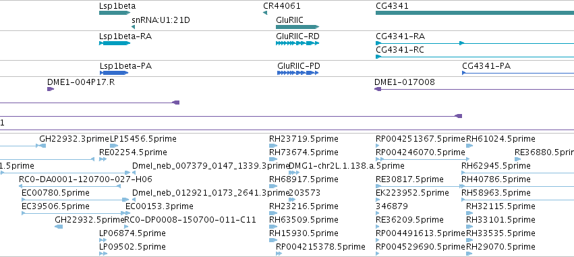
Task: Select the CG4341 gene span bar
Action: [475, 13]
